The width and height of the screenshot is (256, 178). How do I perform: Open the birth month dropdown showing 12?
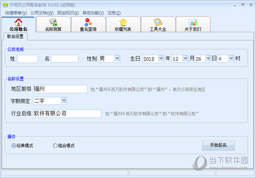point(185,58)
